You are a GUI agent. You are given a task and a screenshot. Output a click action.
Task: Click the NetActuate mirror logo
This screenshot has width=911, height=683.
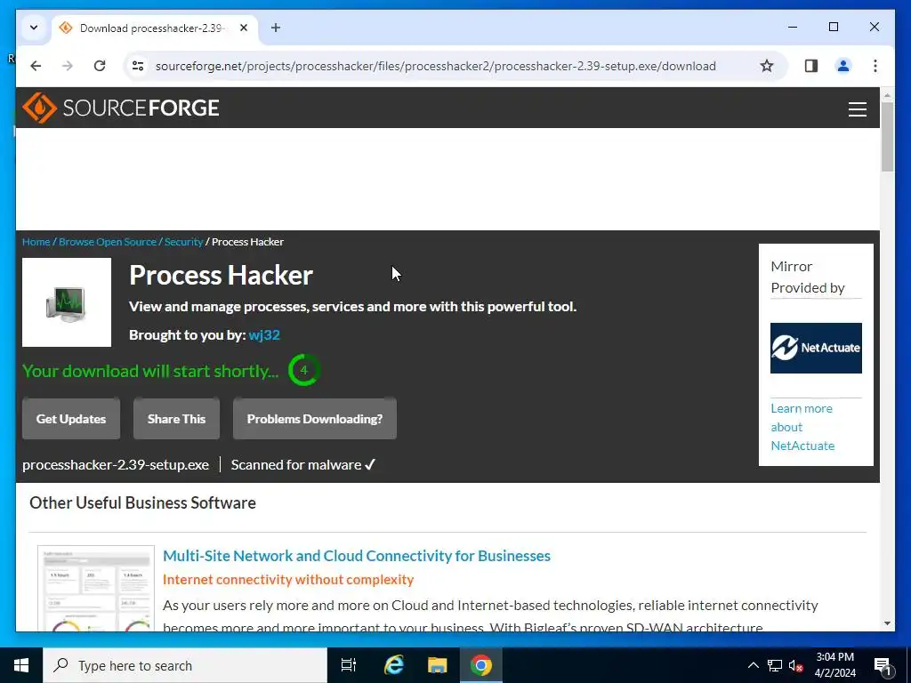tap(816, 348)
